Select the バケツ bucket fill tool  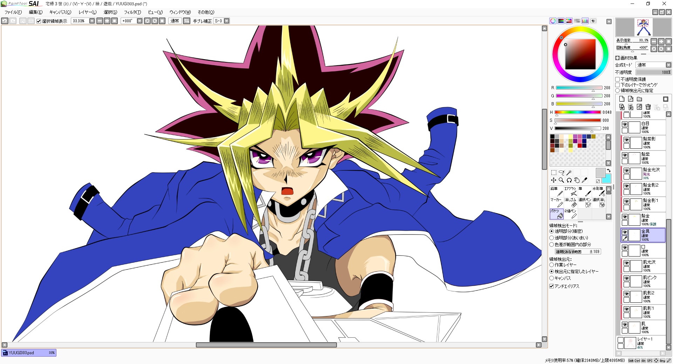point(556,213)
